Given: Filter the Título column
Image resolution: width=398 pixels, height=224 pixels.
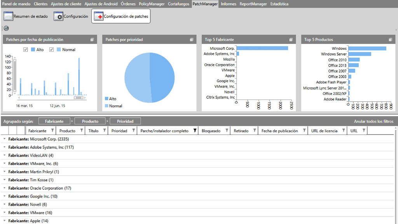Looking at the screenshot, I should (x=104, y=130).
